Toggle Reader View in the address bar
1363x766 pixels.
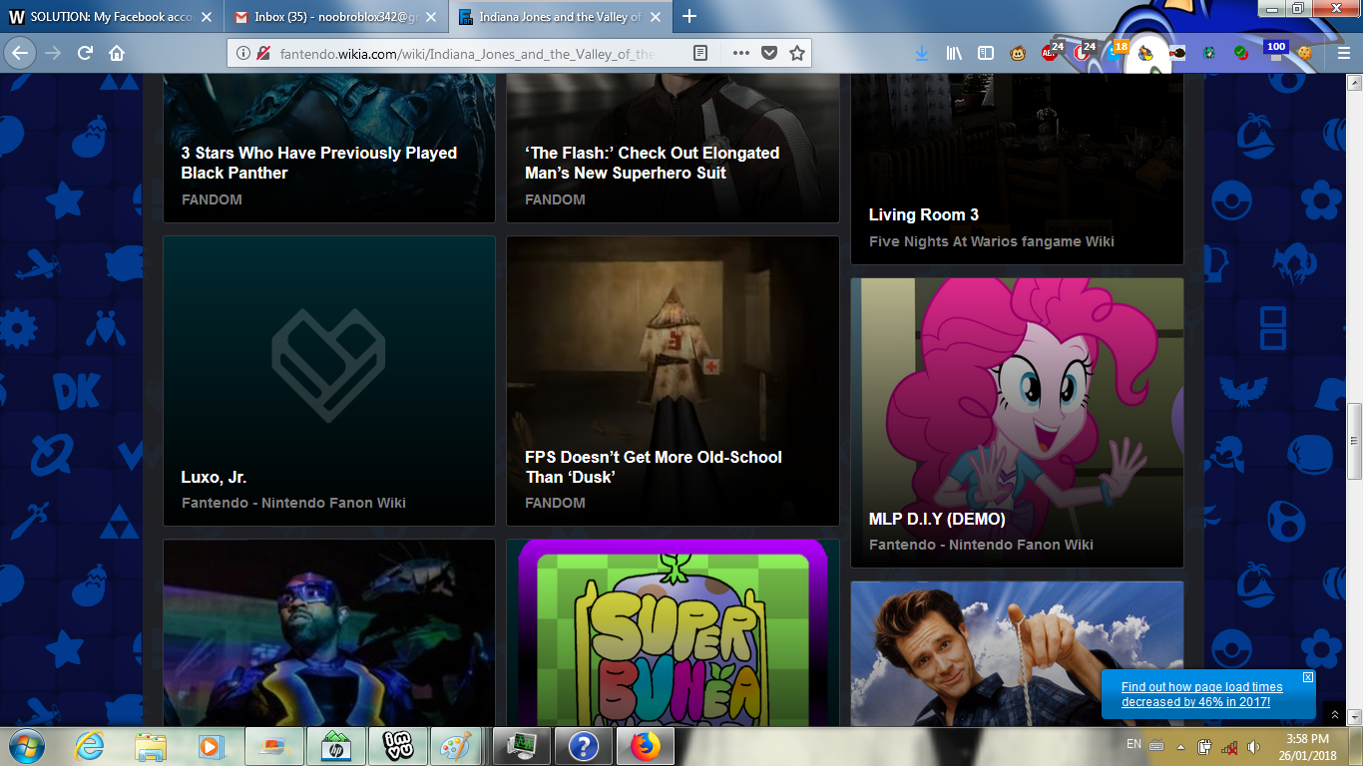(x=700, y=53)
